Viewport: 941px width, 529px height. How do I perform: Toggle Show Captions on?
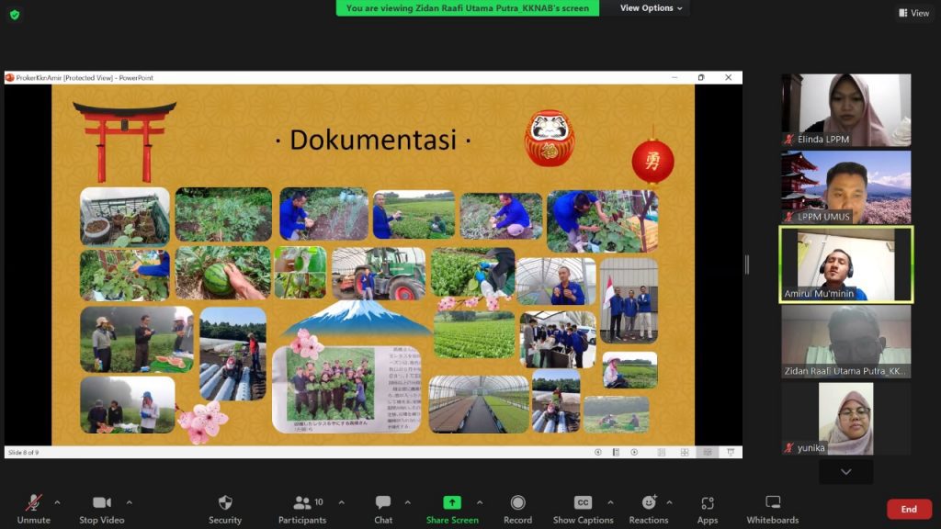[x=583, y=508]
